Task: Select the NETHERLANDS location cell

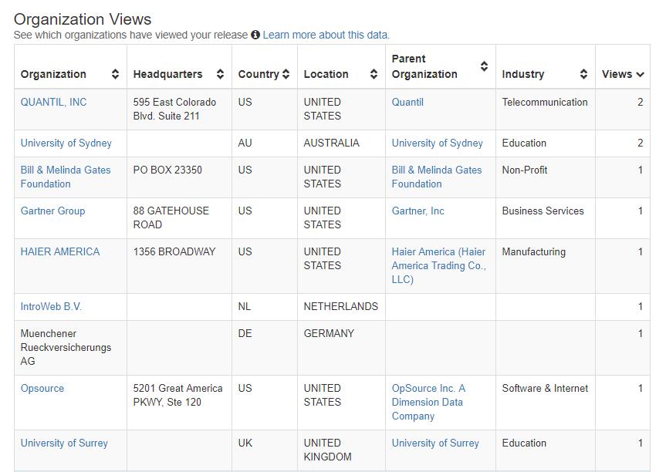Action: pos(342,307)
